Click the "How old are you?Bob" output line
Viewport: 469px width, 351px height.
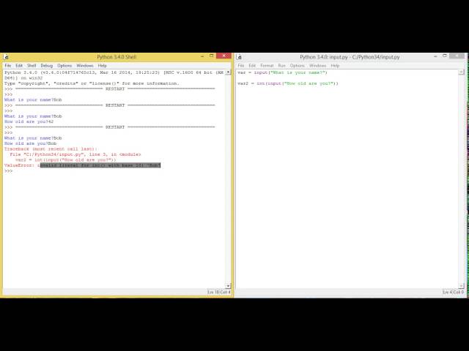[x=30, y=143]
